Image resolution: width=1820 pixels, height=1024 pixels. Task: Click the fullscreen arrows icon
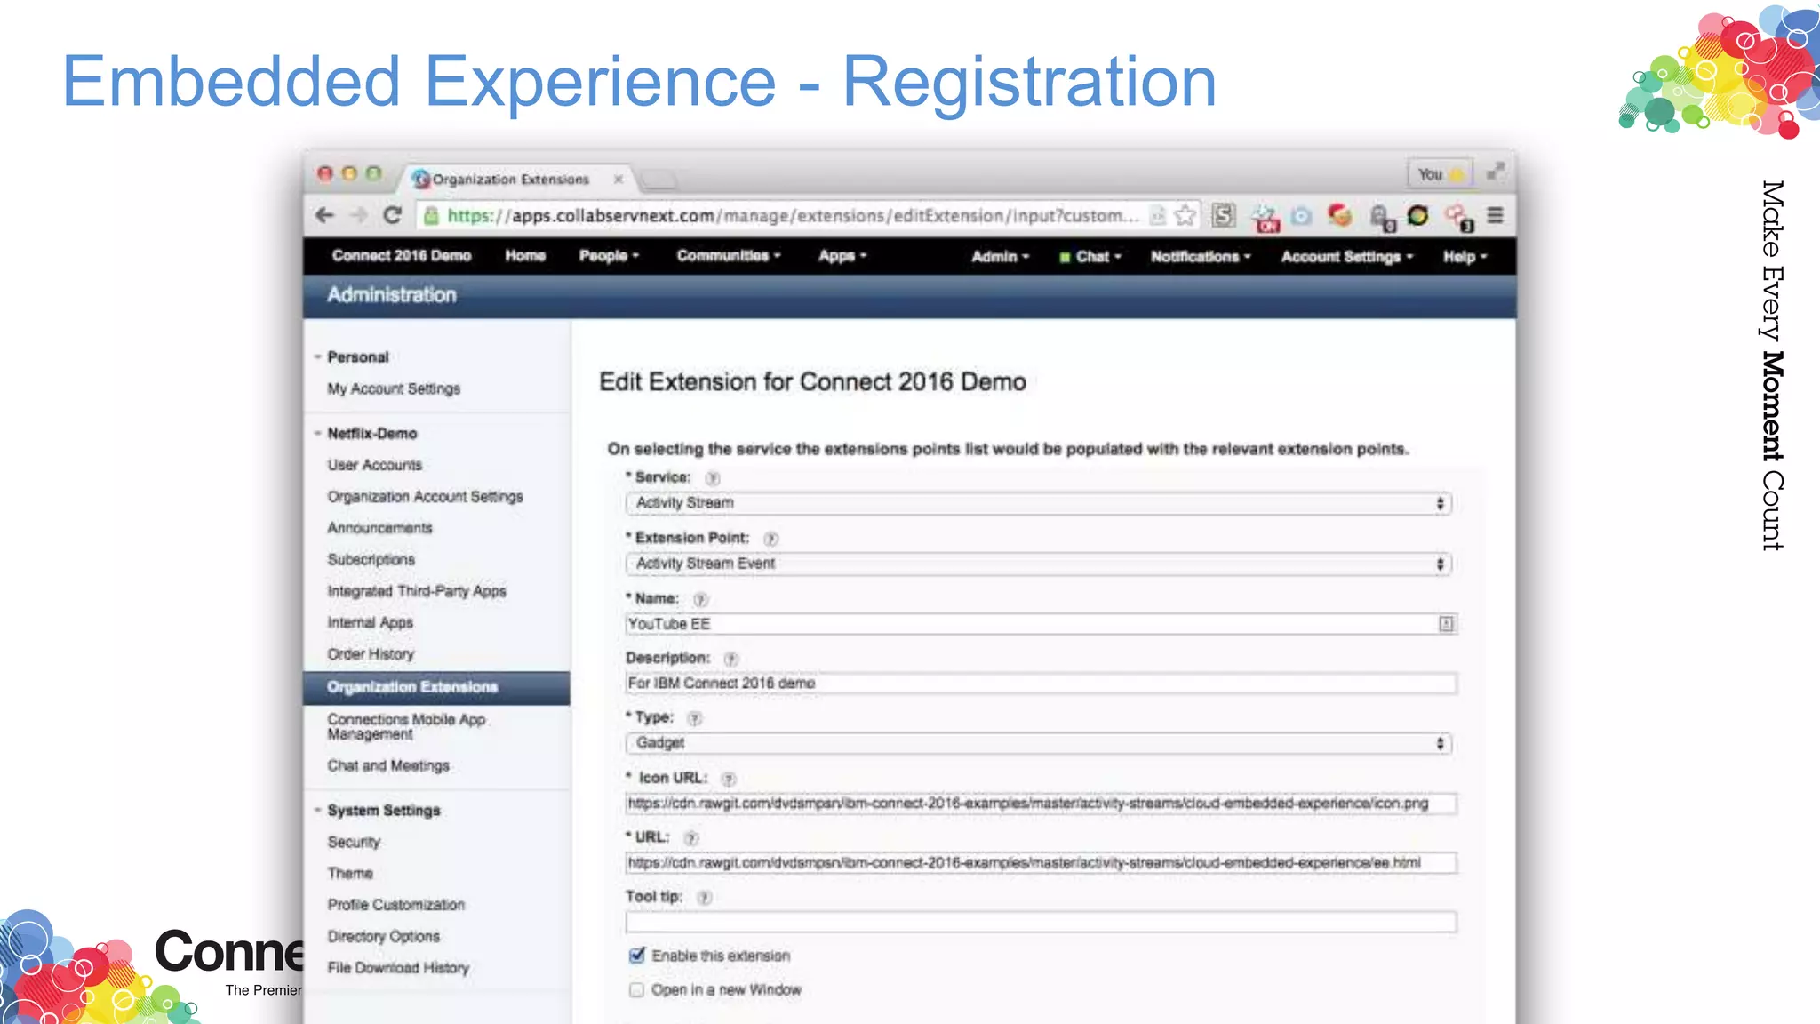click(1497, 172)
